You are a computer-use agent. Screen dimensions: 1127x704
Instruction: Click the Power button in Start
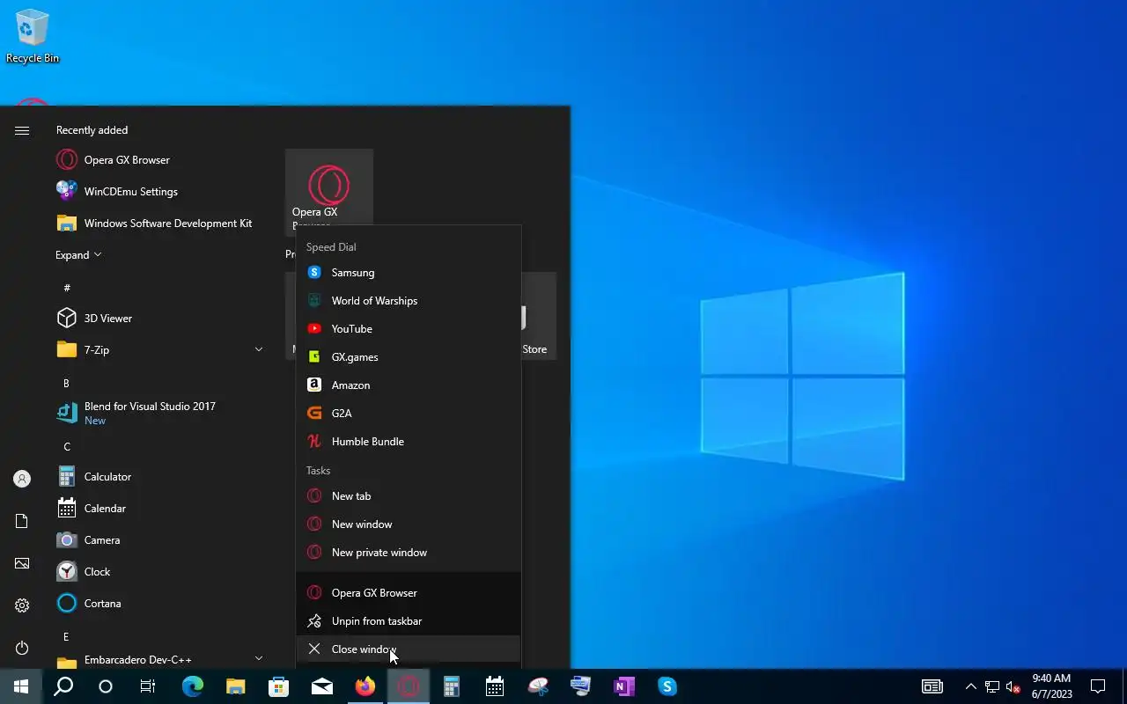pyautogui.click(x=22, y=648)
